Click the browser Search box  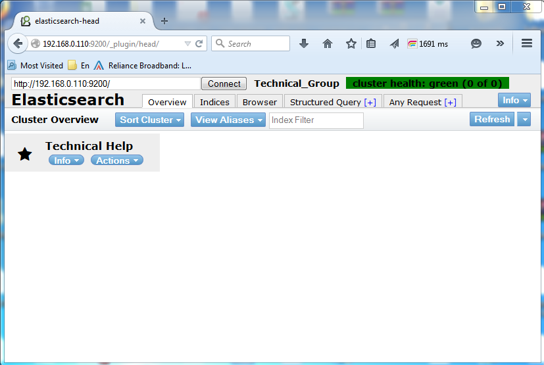tap(251, 43)
